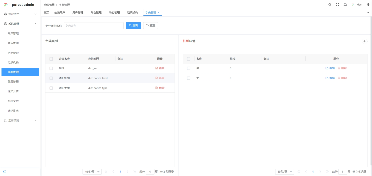
Task: Focus the 字典类别名称 input field
Action: [94, 25]
